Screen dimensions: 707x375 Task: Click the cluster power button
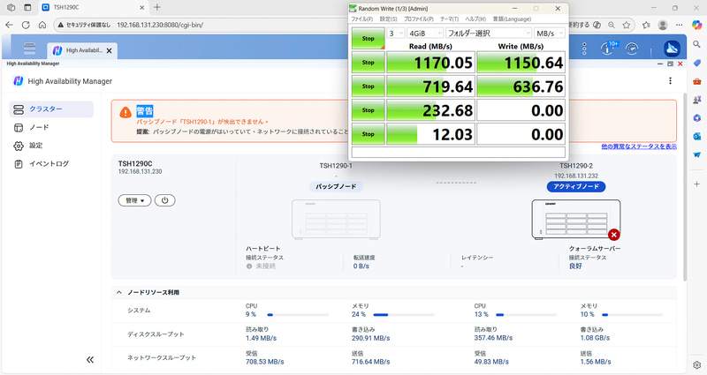point(164,200)
